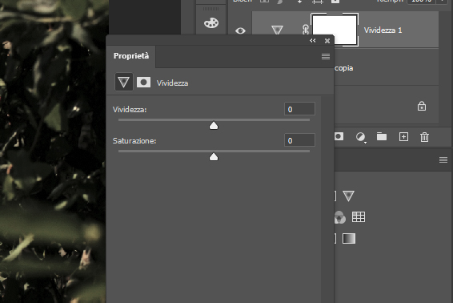Add a layer mask from Layers footer

[339, 136]
